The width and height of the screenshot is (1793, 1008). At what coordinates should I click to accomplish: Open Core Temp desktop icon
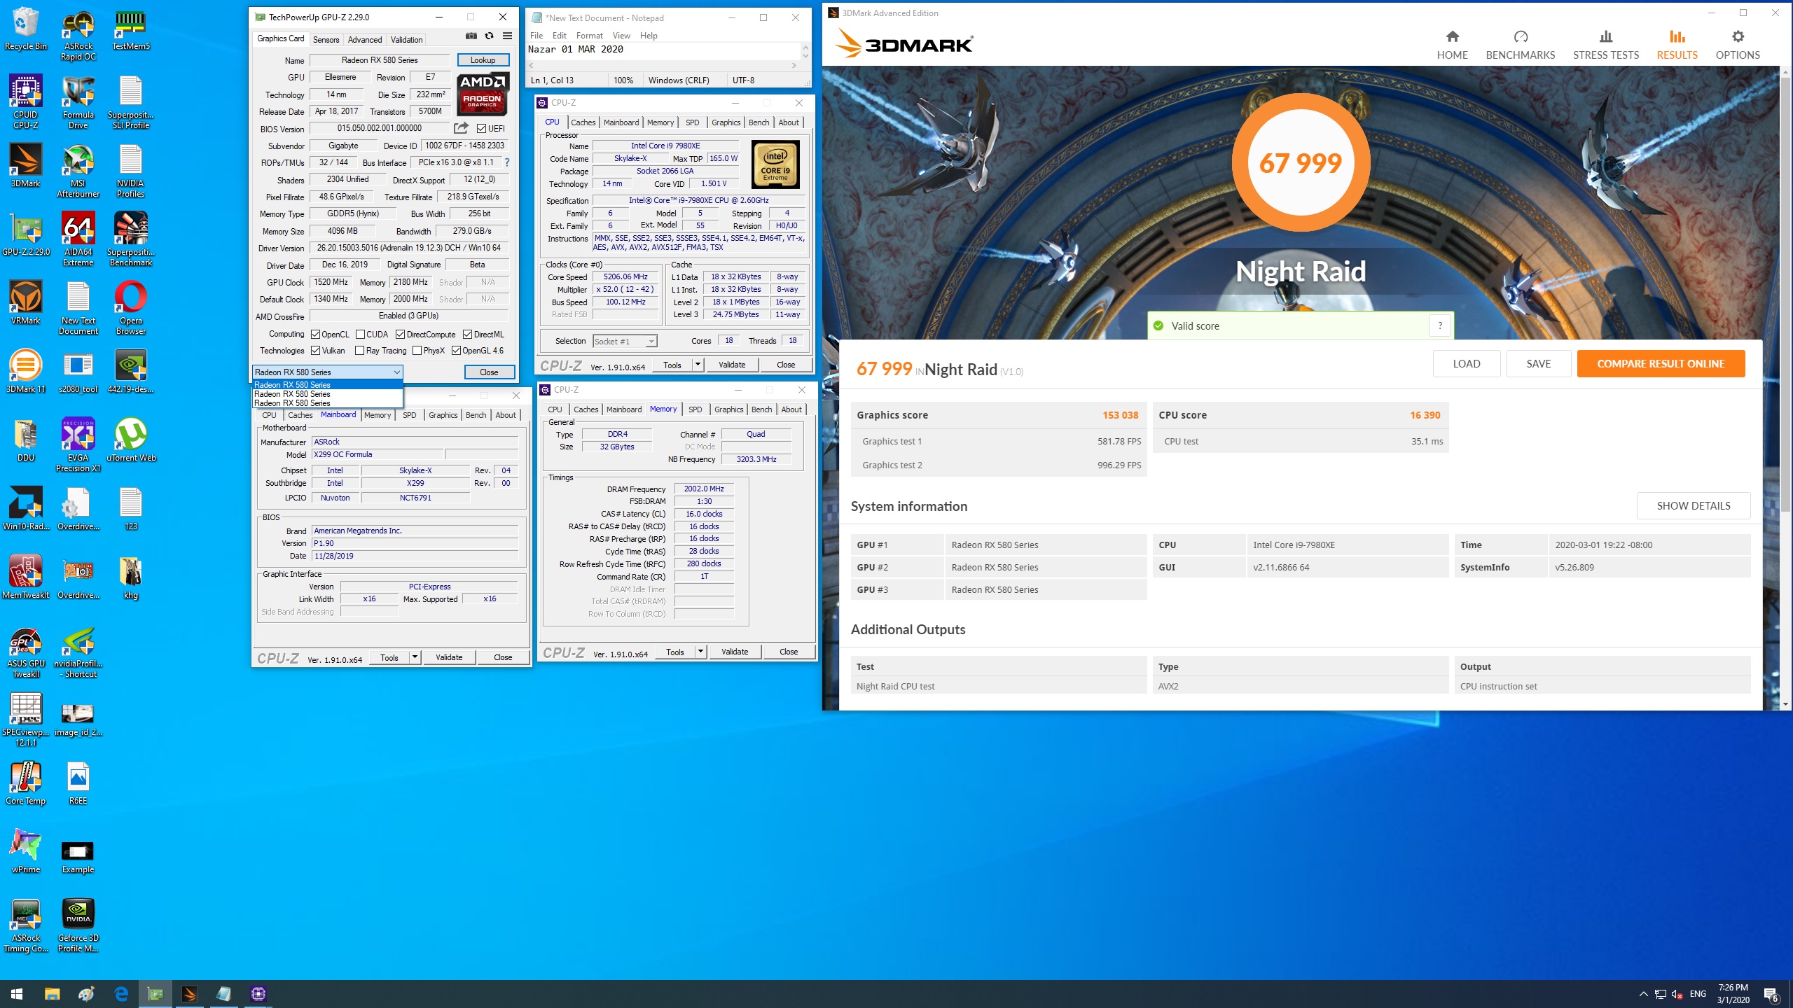(26, 783)
